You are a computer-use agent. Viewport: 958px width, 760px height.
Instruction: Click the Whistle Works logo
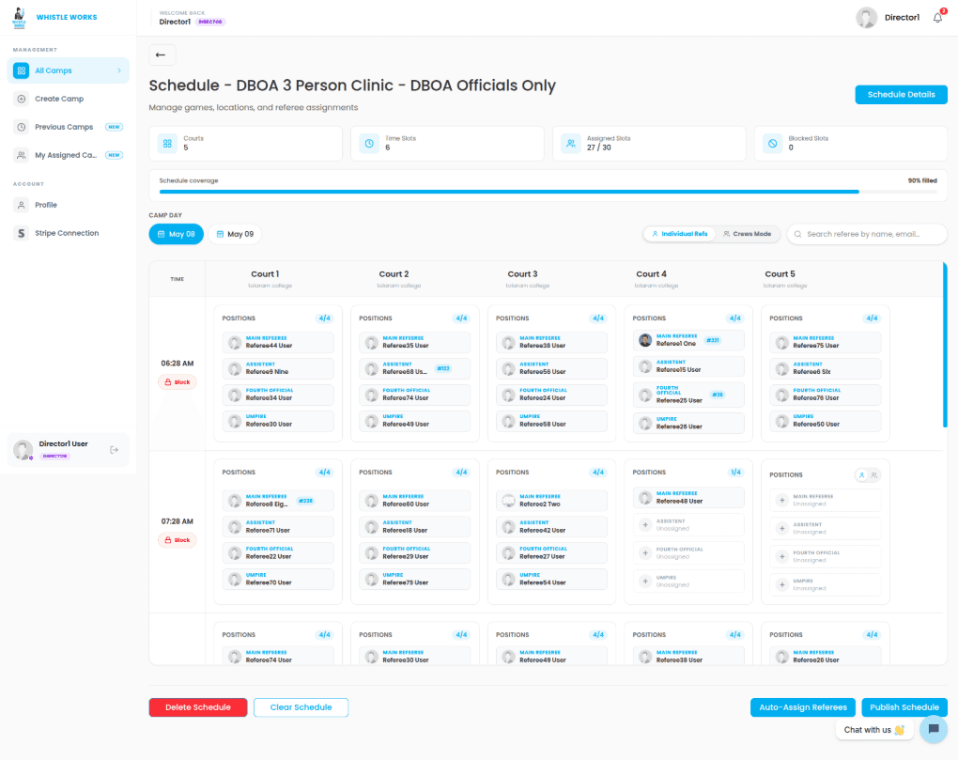click(x=19, y=18)
